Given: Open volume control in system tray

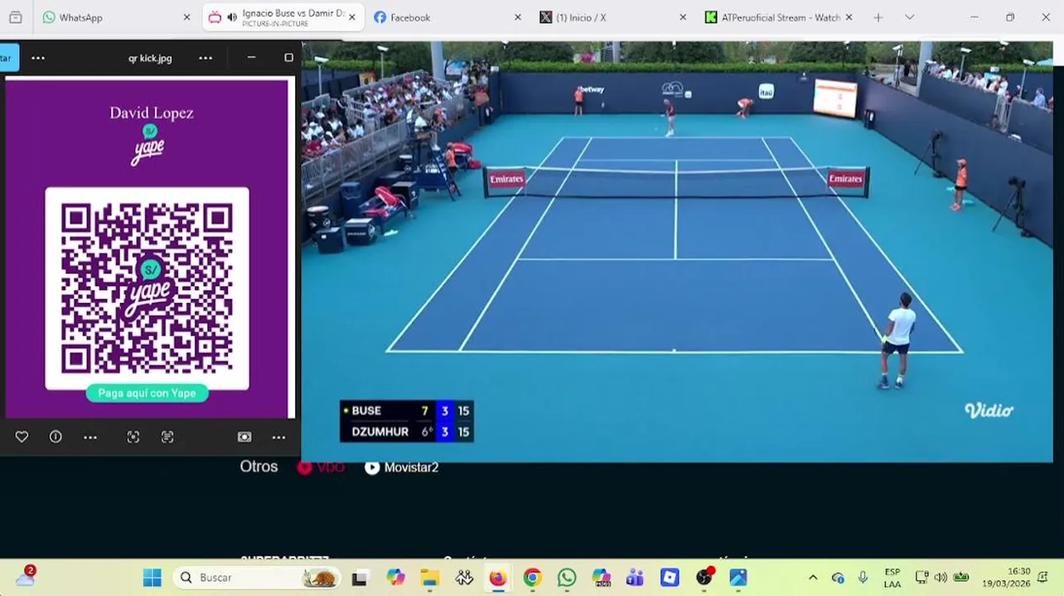Looking at the screenshot, I should 941,578.
